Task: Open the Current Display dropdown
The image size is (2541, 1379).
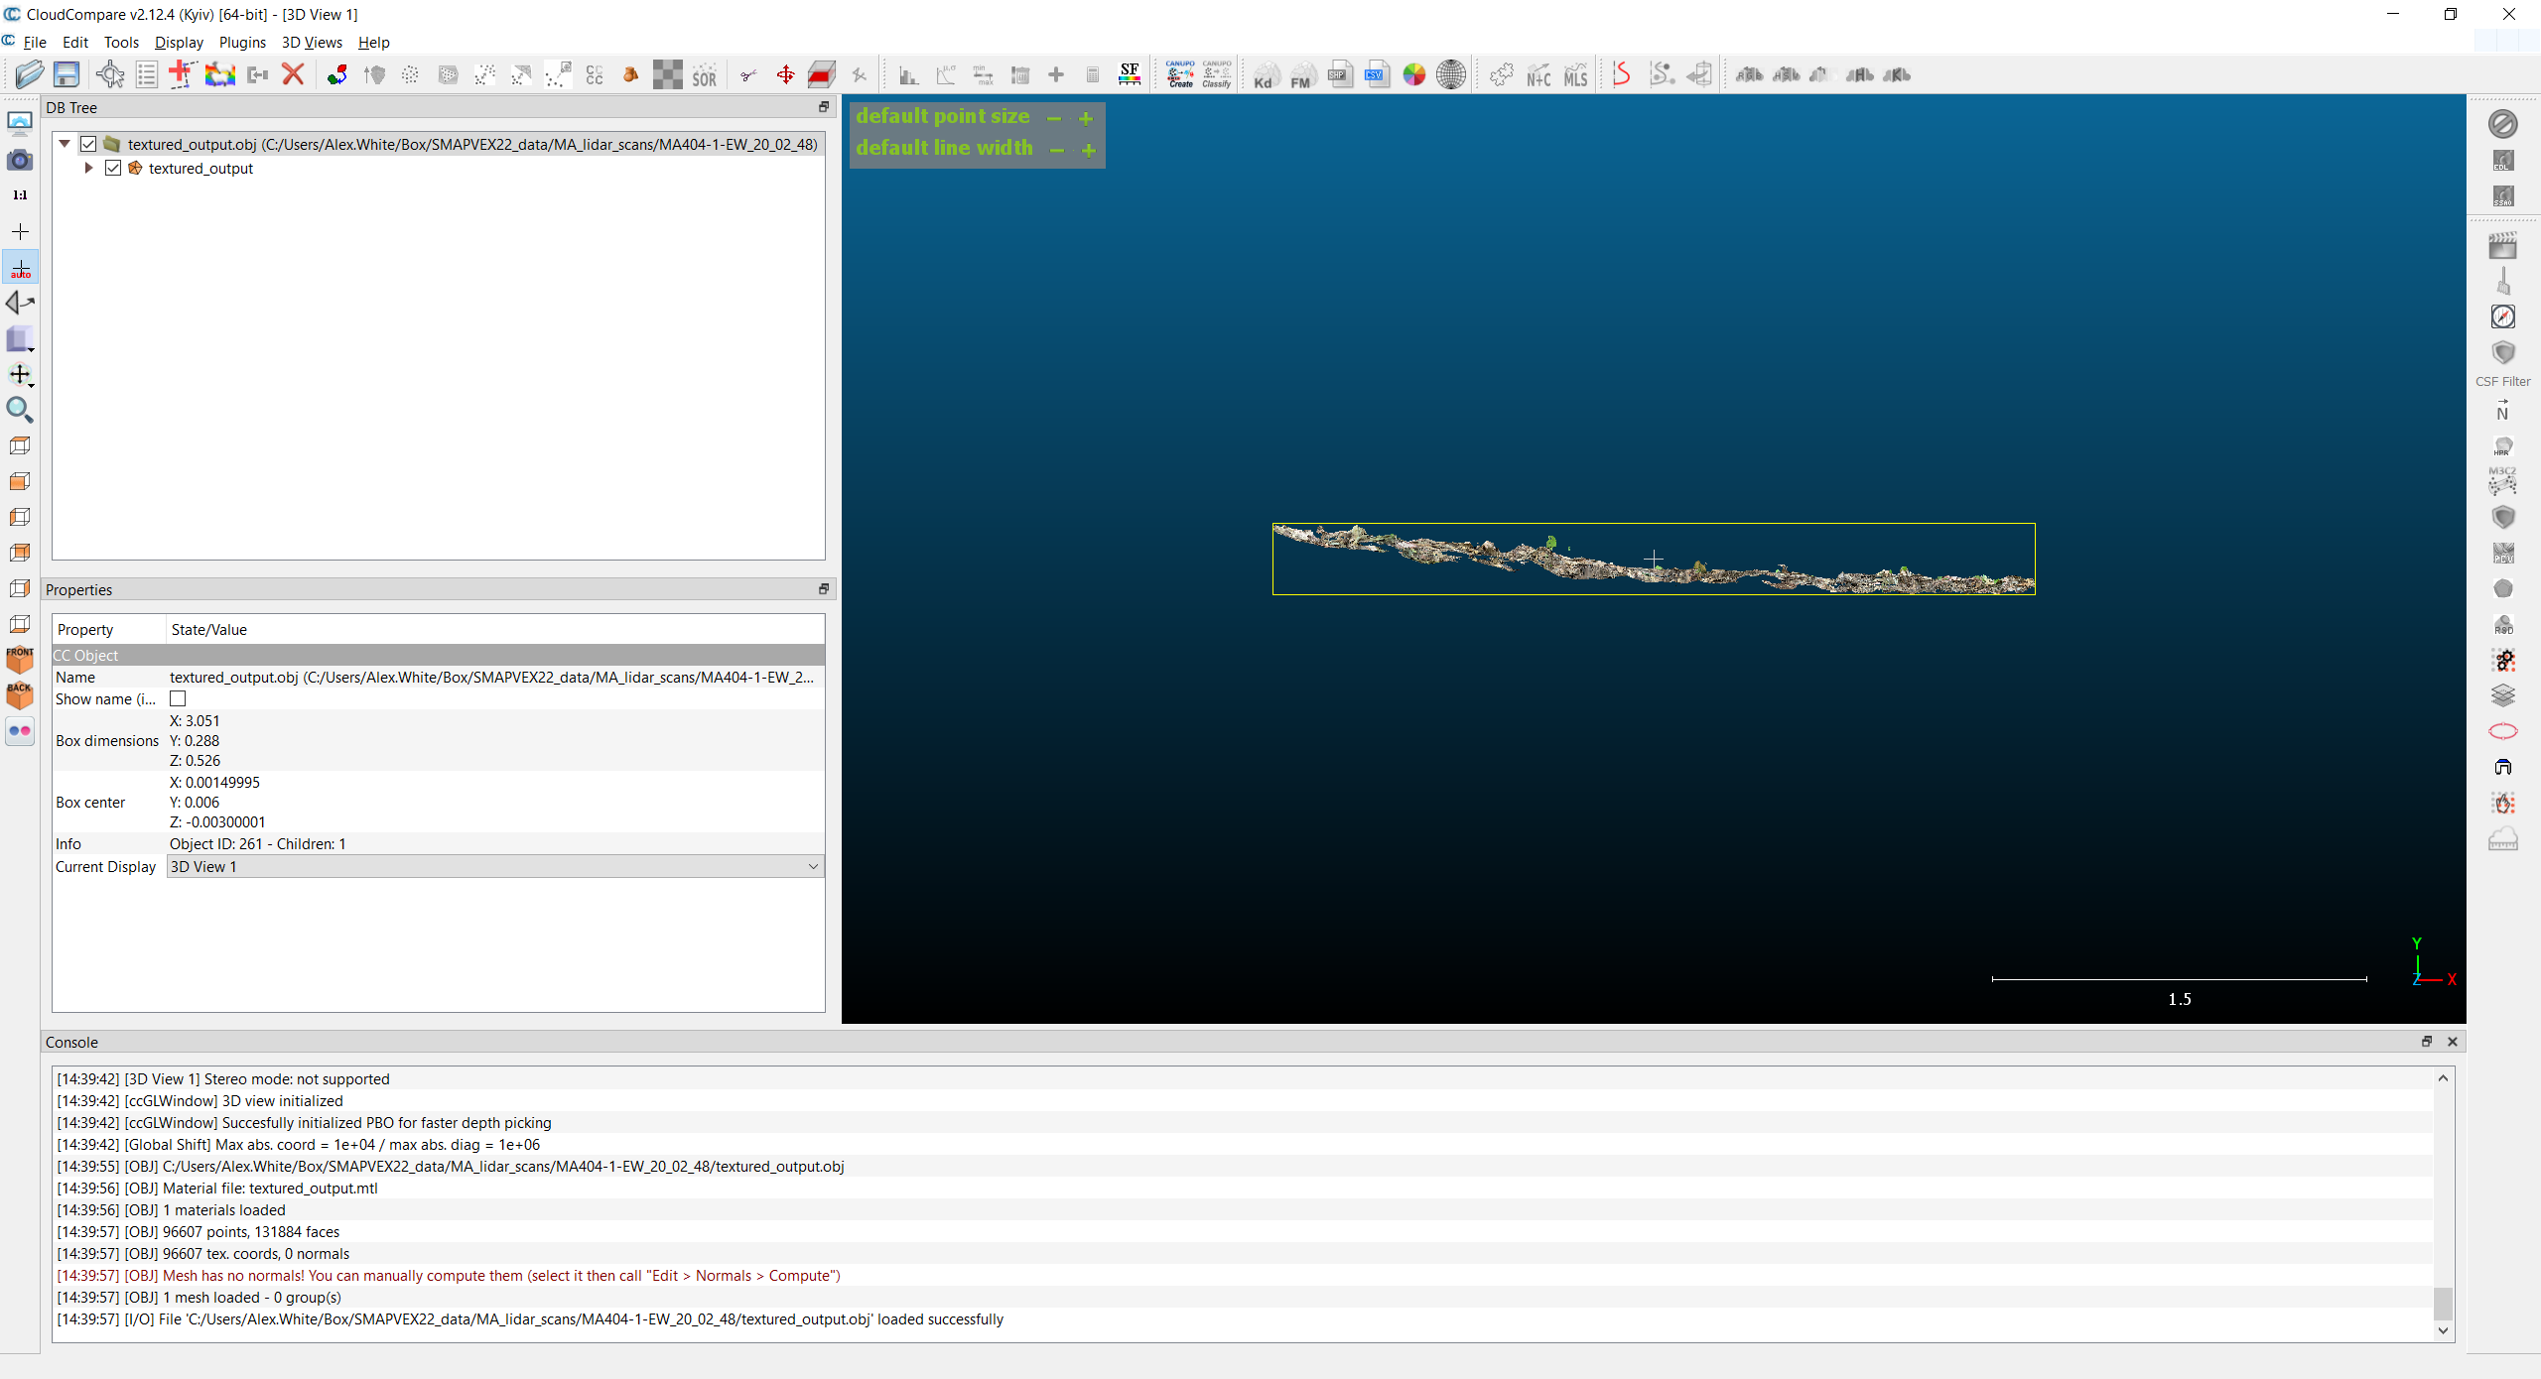Action: click(x=494, y=866)
